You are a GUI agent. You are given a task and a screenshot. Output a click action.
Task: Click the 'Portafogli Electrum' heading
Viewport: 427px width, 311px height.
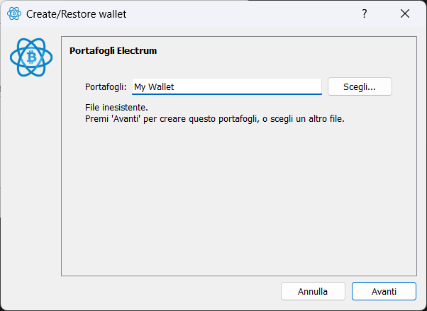tap(113, 51)
